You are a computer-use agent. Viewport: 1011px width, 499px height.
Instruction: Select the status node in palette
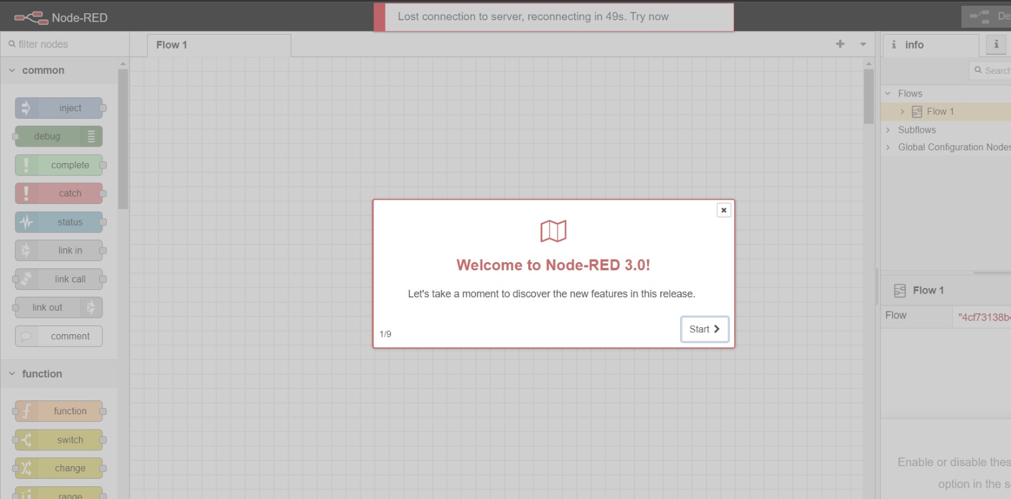[59, 222]
